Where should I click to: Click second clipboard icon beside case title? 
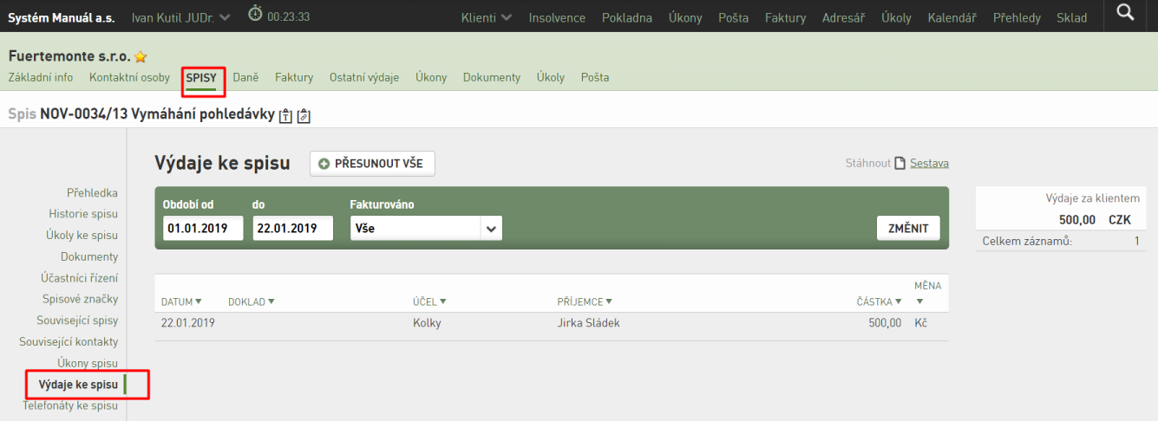pos(304,116)
